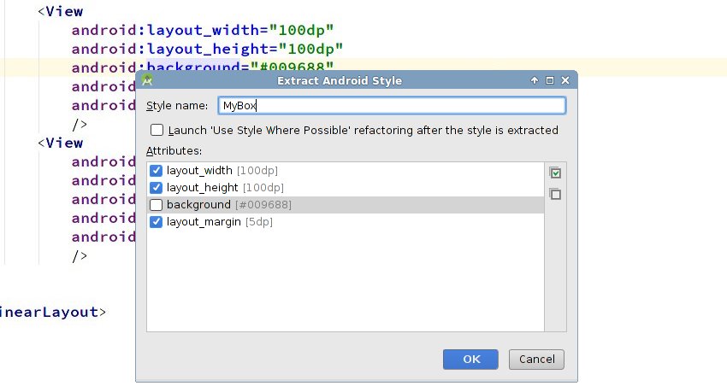Click the up-arrow icon in the dialog title bar

point(535,80)
